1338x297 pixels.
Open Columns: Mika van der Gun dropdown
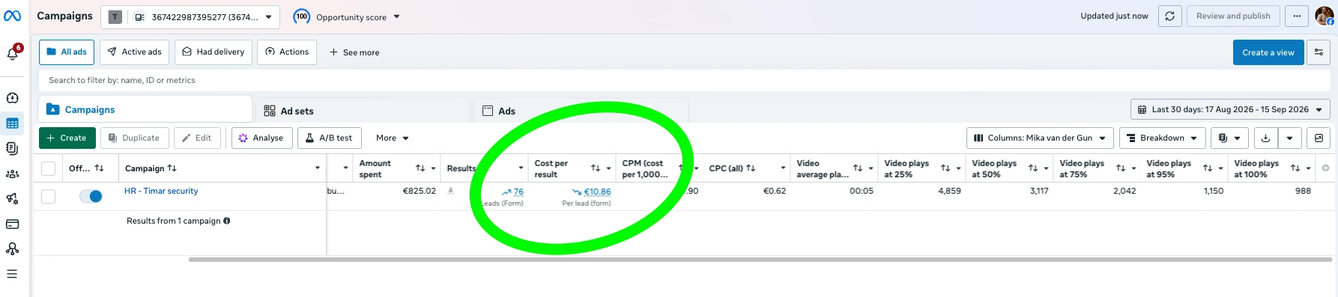(1039, 138)
